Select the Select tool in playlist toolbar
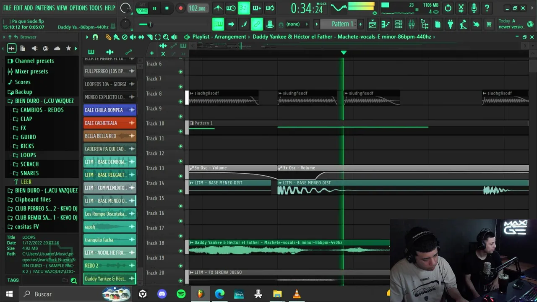Image resolution: width=537 pixels, height=302 pixels. pos(158,37)
